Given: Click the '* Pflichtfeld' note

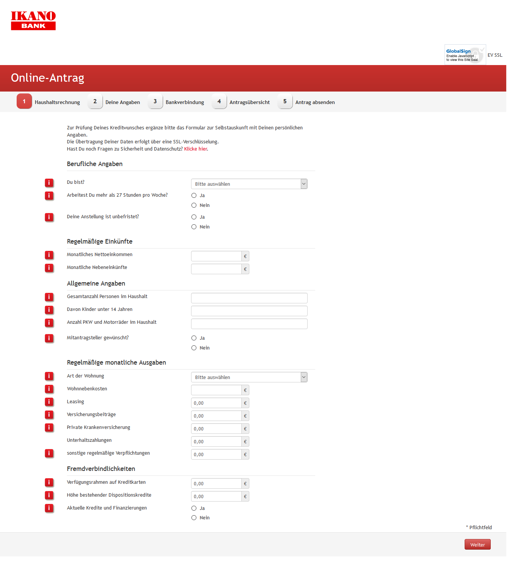Looking at the screenshot, I should pyautogui.click(x=479, y=527).
